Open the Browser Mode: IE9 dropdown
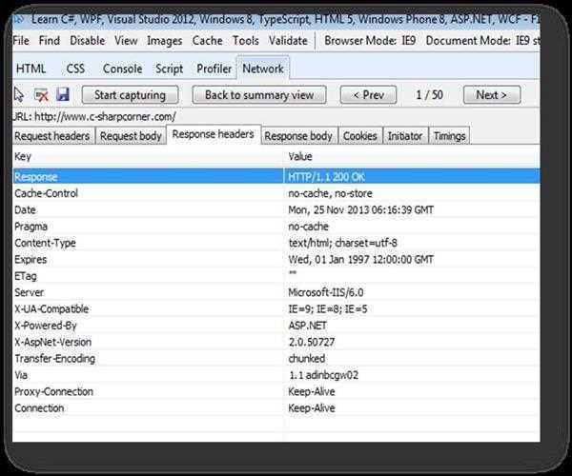 (x=369, y=41)
